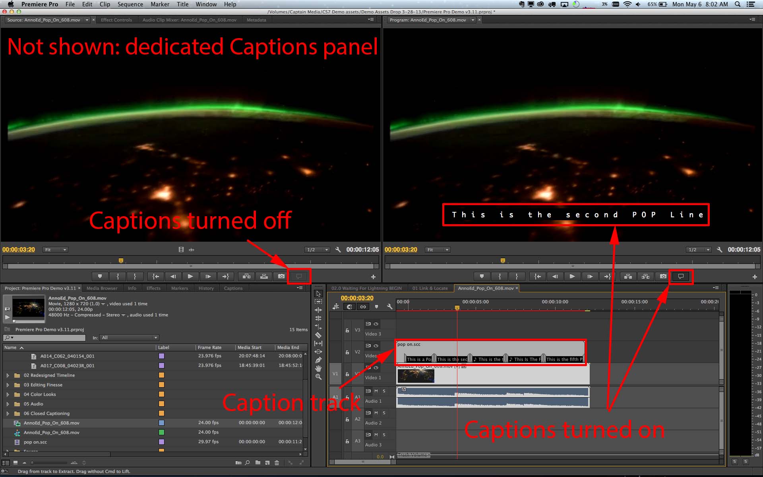Open the Sequence menu

130,4
